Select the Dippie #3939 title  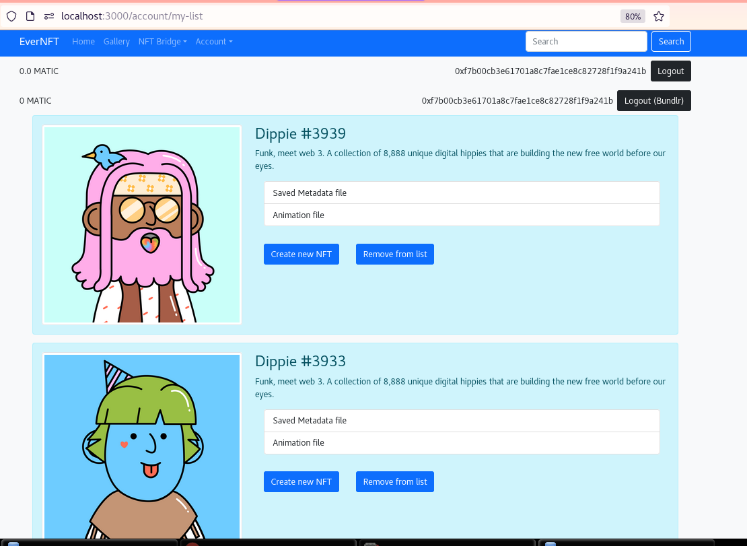click(300, 133)
